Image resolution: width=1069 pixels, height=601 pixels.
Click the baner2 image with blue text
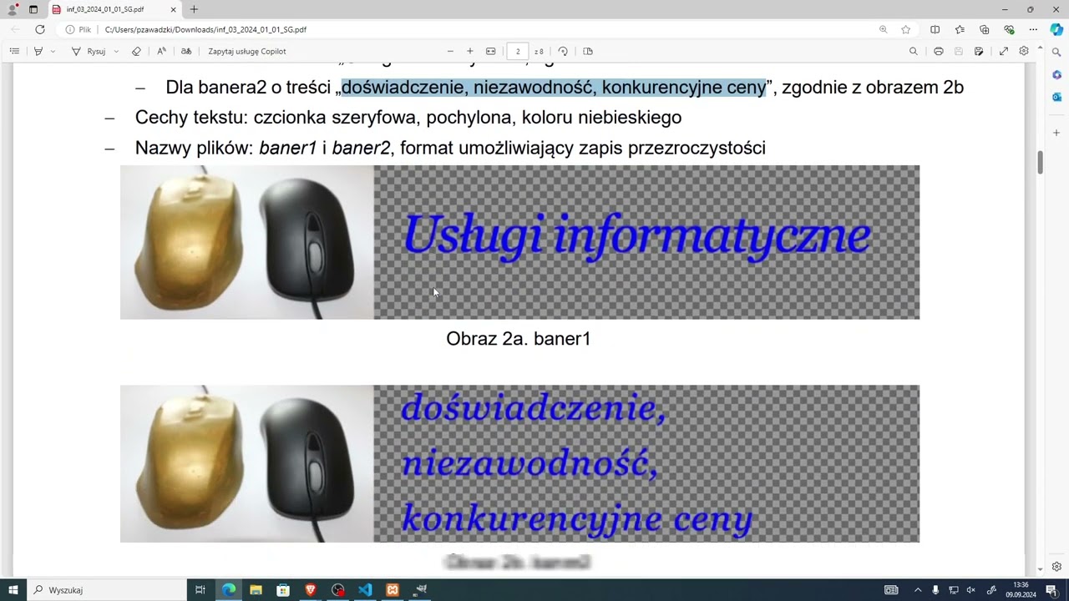[519, 463]
